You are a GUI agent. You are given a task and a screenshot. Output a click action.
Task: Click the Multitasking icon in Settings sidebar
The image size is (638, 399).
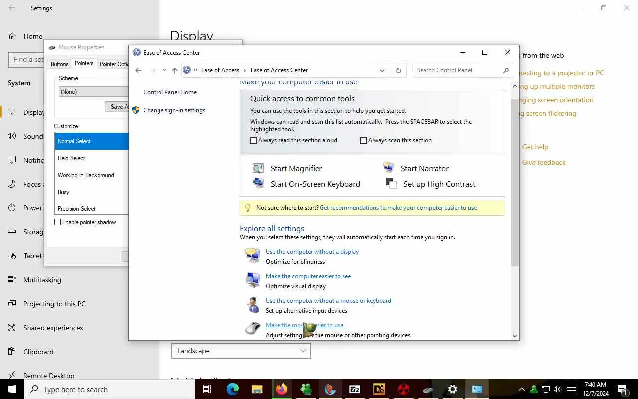click(x=12, y=280)
